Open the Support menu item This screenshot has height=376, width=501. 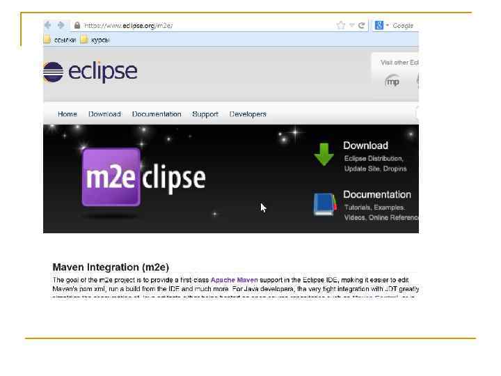[x=205, y=114]
